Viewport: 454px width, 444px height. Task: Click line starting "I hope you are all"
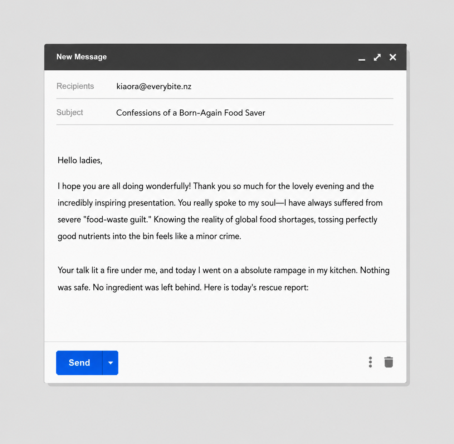[x=216, y=186]
